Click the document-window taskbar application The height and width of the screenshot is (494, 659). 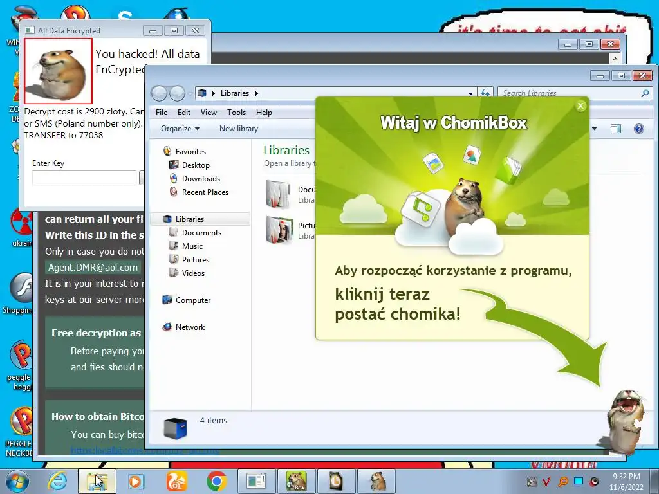click(x=256, y=481)
